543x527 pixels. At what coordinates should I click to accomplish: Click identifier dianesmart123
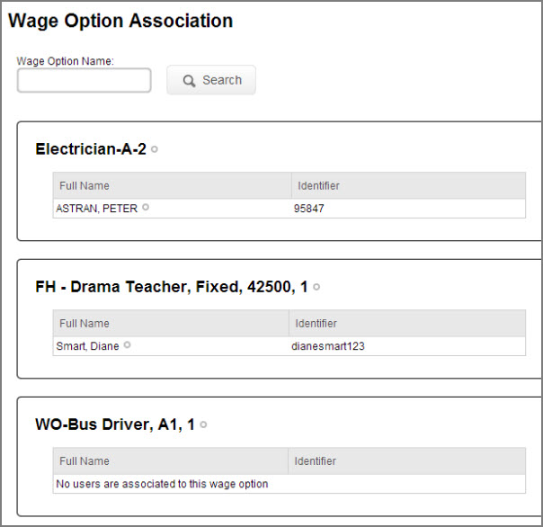point(328,346)
